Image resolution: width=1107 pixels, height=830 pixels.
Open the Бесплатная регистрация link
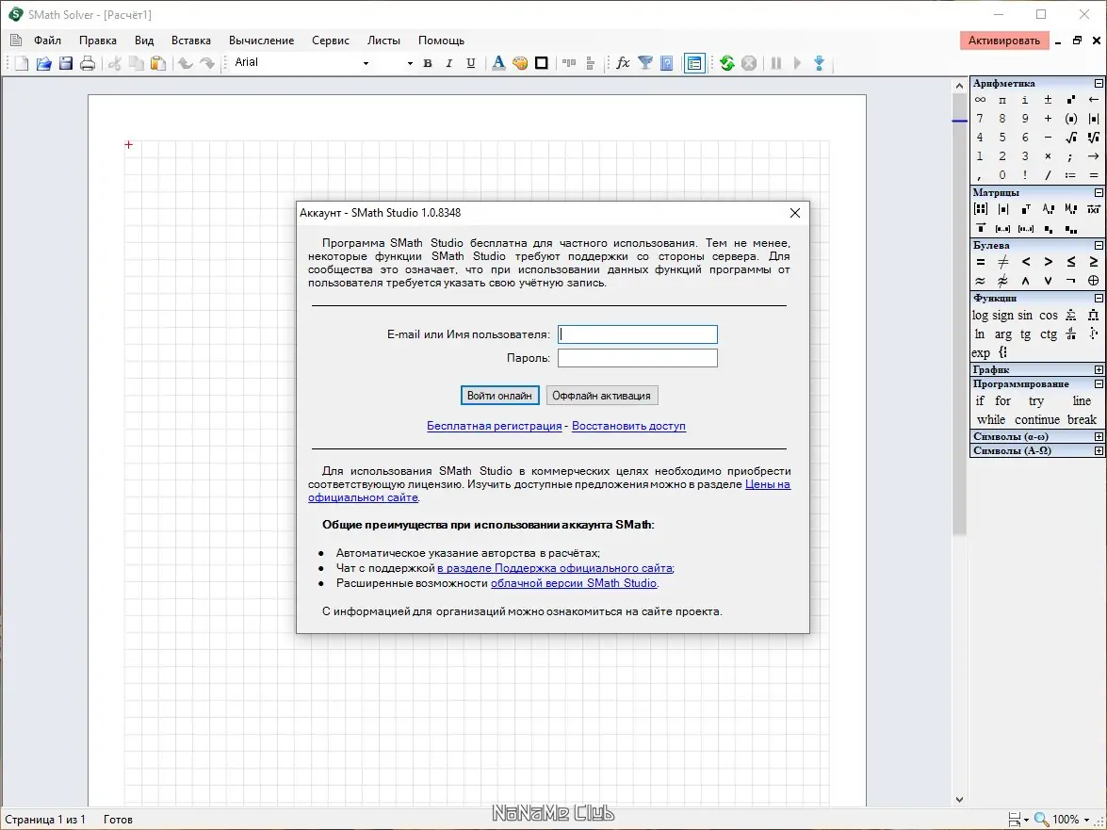tap(494, 426)
